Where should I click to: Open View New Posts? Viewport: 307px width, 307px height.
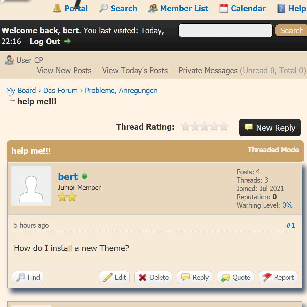[x=64, y=71]
